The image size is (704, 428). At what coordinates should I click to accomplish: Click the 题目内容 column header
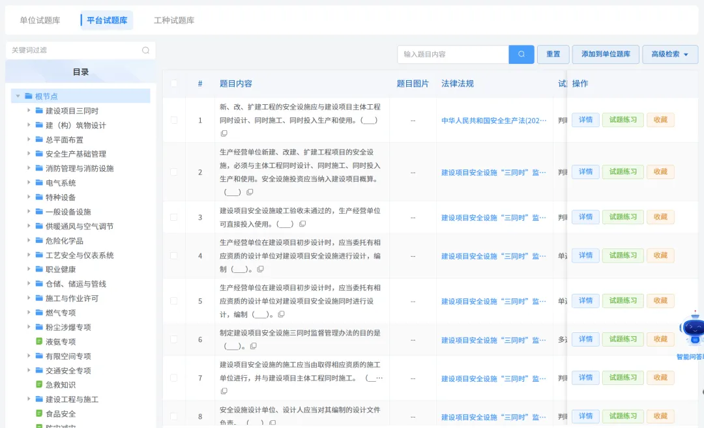pyautogui.click(x=236, y=83)
